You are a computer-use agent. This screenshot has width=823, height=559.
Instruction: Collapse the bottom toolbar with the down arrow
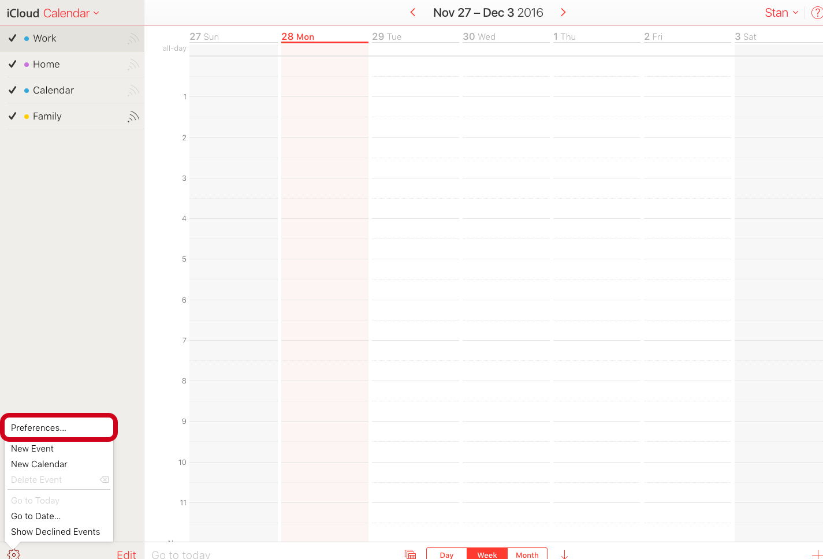tap(564, 553)
